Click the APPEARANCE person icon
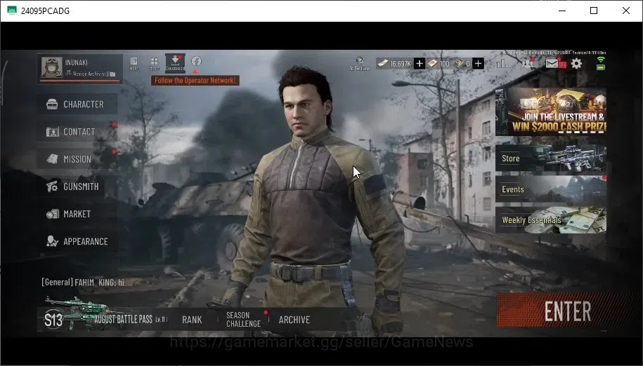Screen dimensions: 643x366 tap(52, 241)
